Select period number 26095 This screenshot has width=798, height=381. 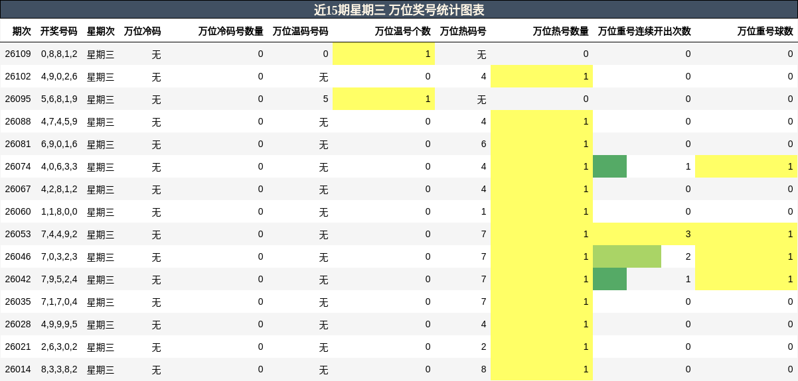[x=18, y=99]
